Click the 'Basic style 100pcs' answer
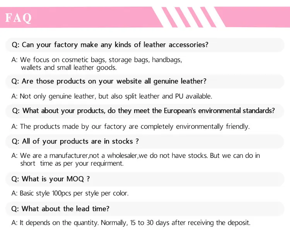Image resolution: width=290 pixels, height=237 pixels. [70, 194]
